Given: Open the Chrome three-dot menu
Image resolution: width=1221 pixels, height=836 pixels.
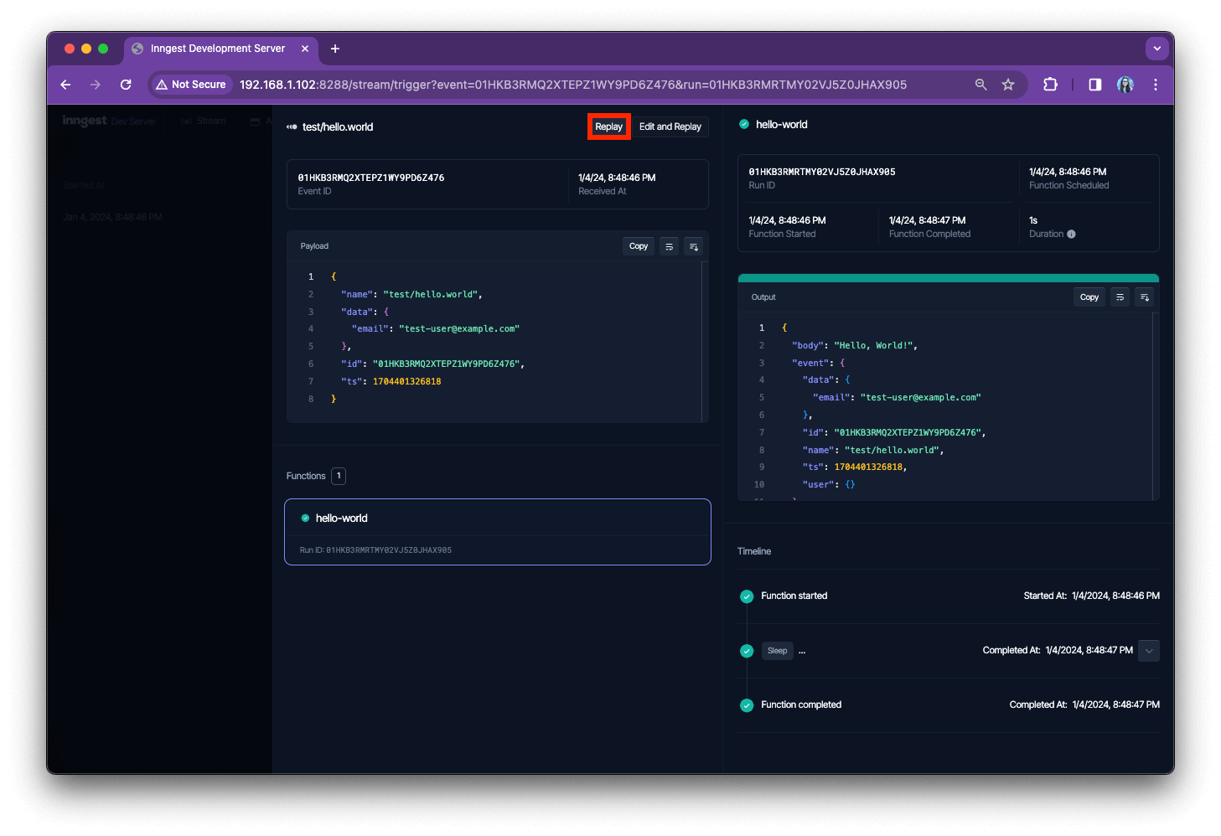Looking at the screenshot, I should (1156, 85).
